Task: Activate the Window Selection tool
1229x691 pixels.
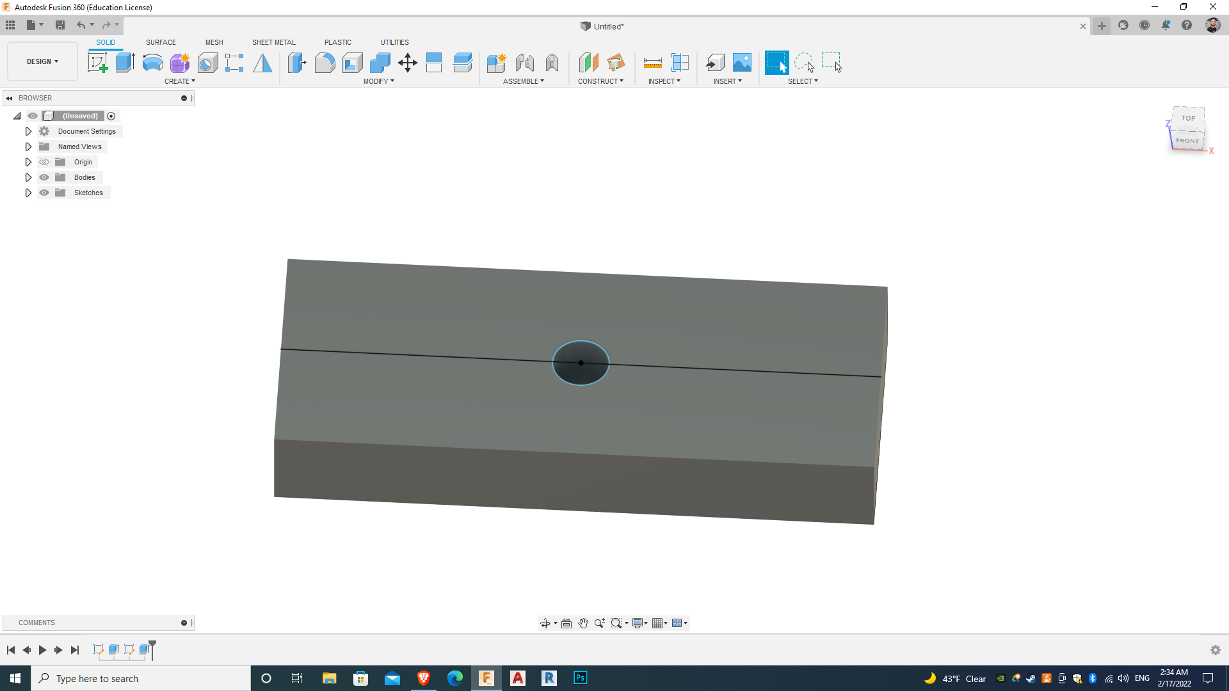Action: 776,63
